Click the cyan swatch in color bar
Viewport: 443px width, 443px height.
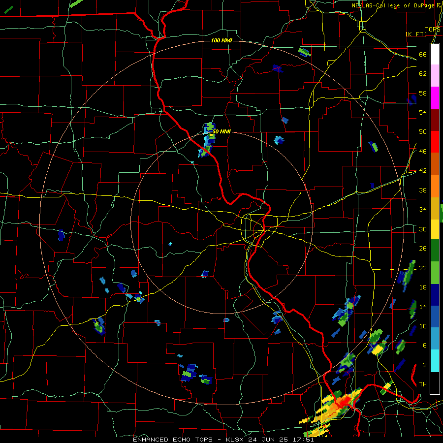coord(435,361)
